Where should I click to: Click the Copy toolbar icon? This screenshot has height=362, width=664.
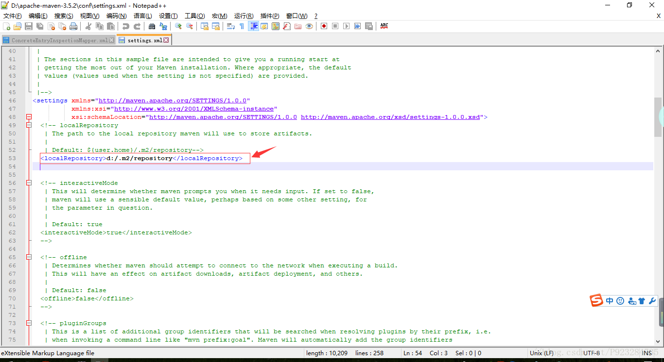coord(100,26)
